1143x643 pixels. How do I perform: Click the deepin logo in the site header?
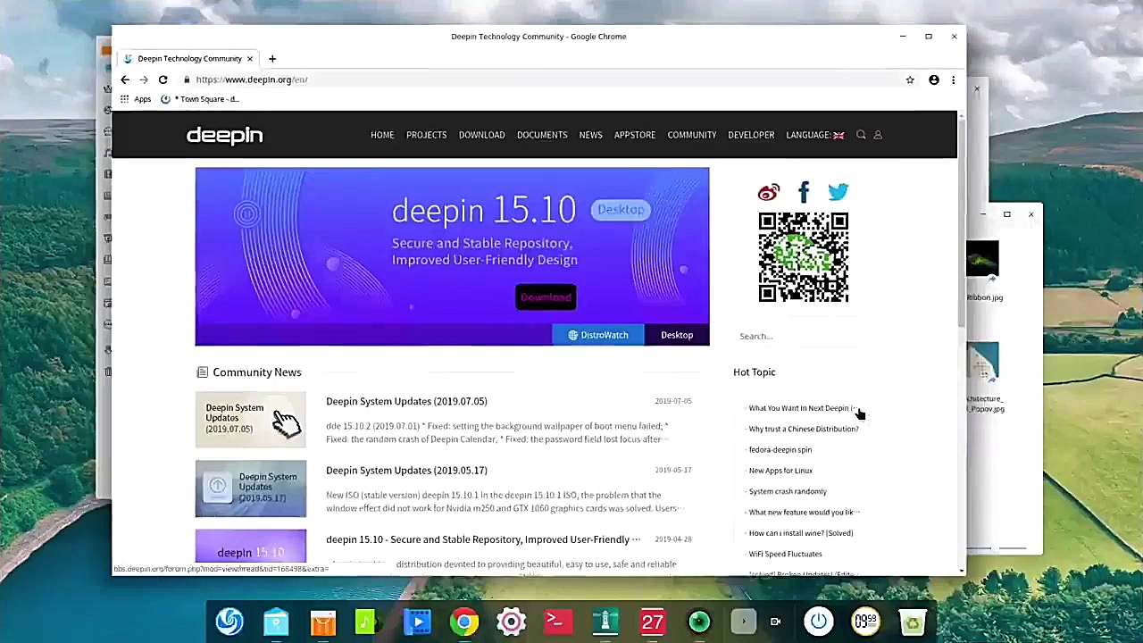tap(224, 135)
